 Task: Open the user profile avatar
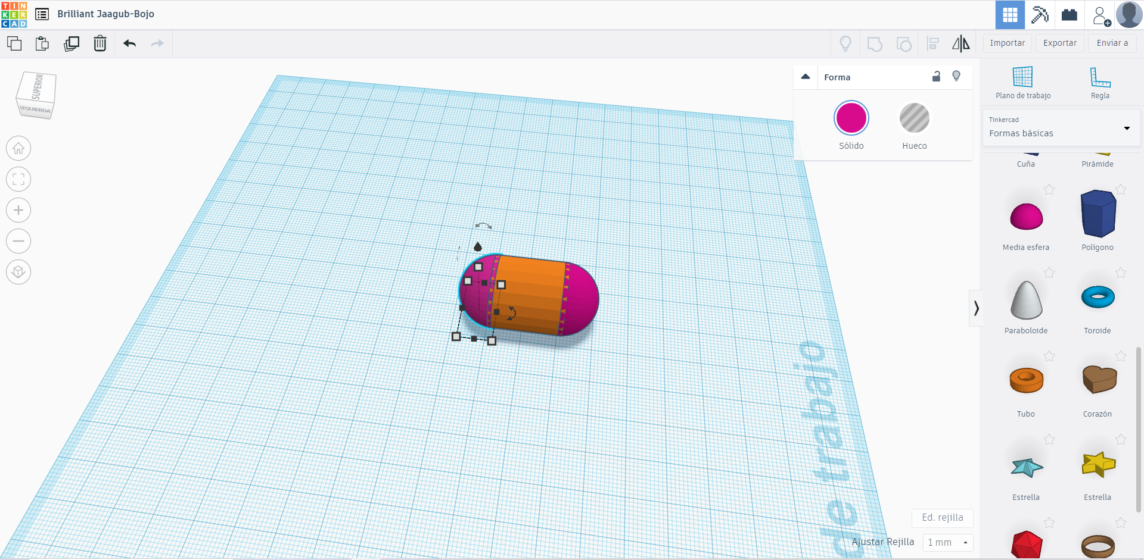[x=1129, y=15]
